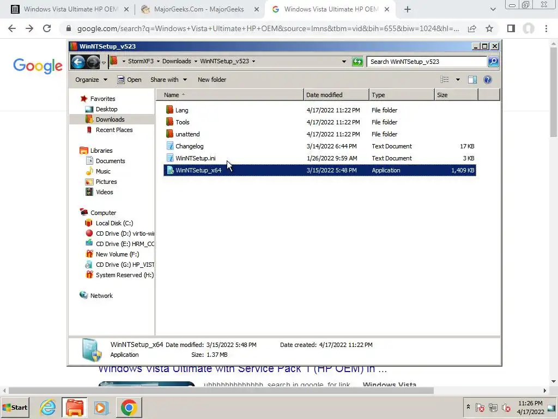Open Explorer Help question mark
The image size is (558, 419).
click(488, 80)
